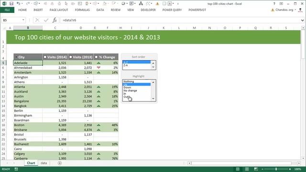
Task: Click the formula bar input showing =data!V6
Action: (180, 20)
